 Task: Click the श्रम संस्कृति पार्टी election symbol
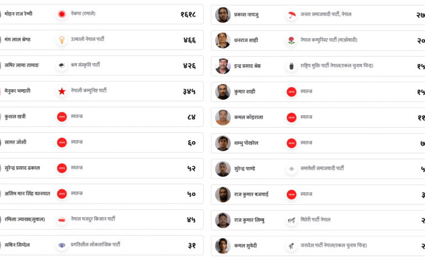62,66
